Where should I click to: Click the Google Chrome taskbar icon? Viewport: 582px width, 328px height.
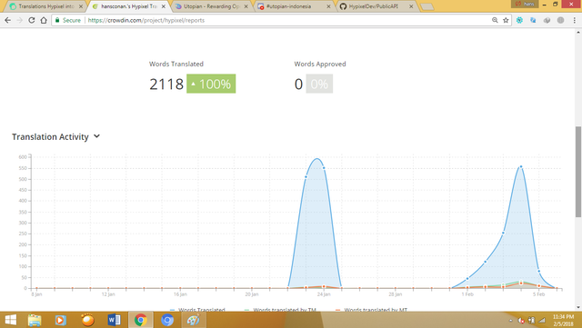(x=140, y=320)
